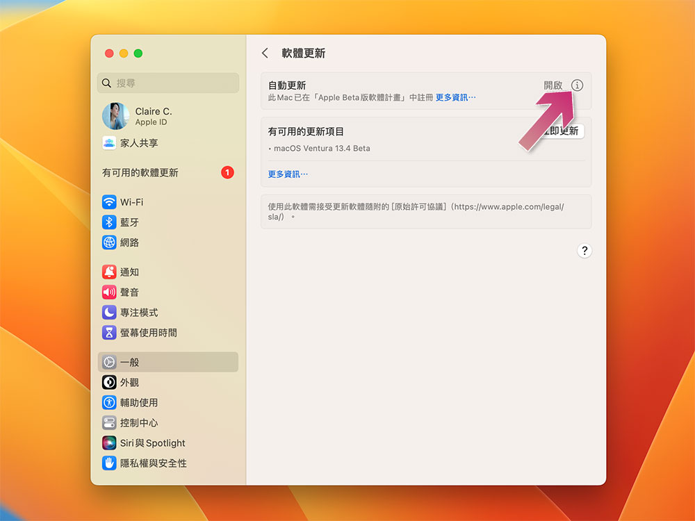
Task: Click the search magnifier icon
Action: tap(106, 83)
